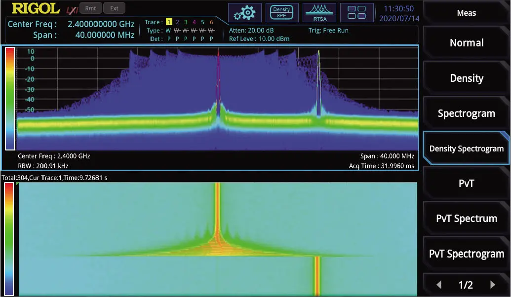Select trace 6

(x=211, y=22)
